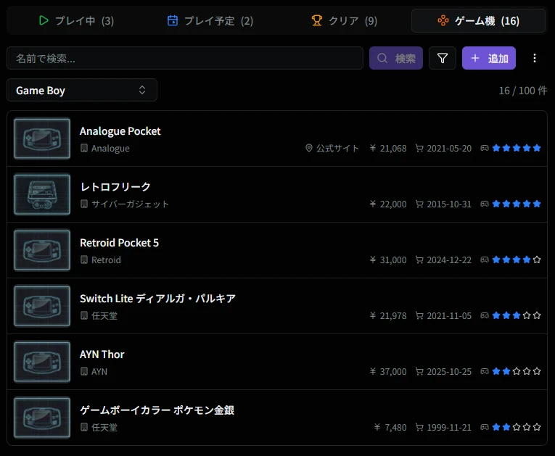This screenshot has height=456, width=555.
Task: Open the 公式サイト location link
Action: pos(337,148)
